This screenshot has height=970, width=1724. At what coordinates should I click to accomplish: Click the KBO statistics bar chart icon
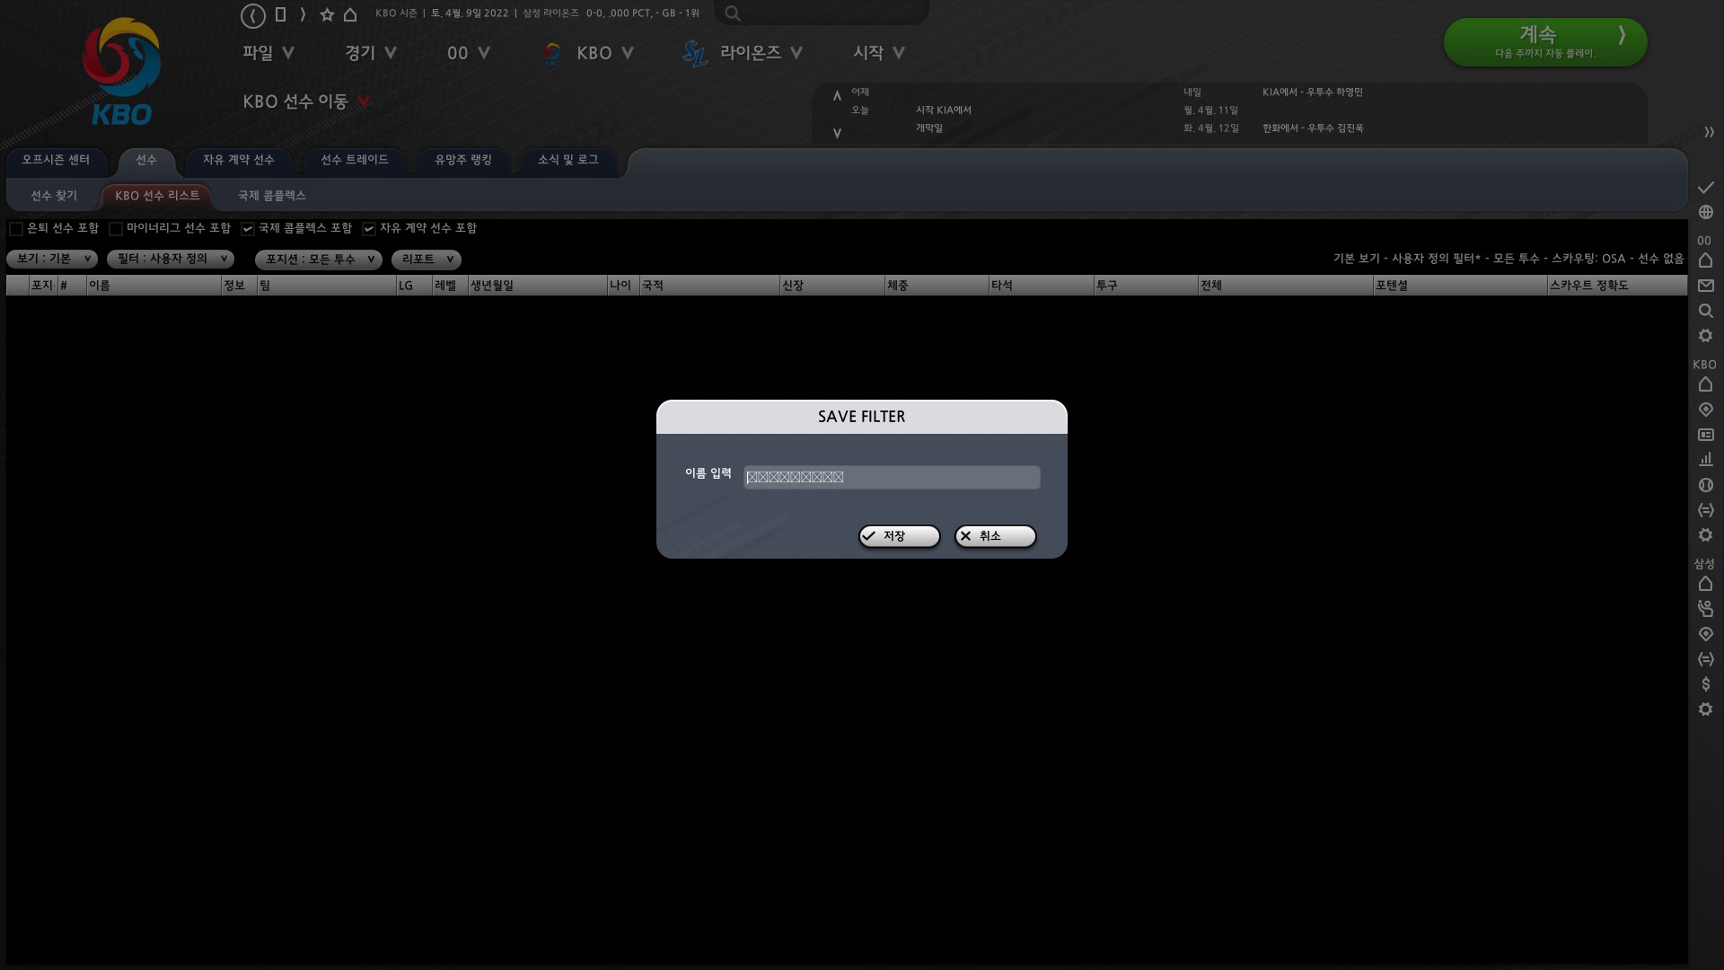click(x=1705, y=459)
